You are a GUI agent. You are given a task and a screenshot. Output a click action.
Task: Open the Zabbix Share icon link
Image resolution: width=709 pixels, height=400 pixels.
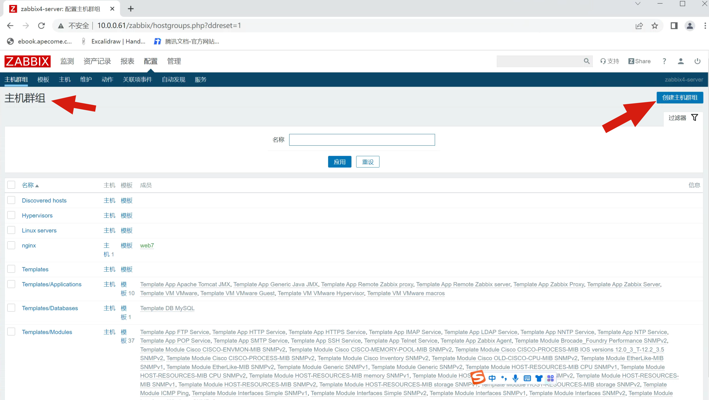point(639,61)
